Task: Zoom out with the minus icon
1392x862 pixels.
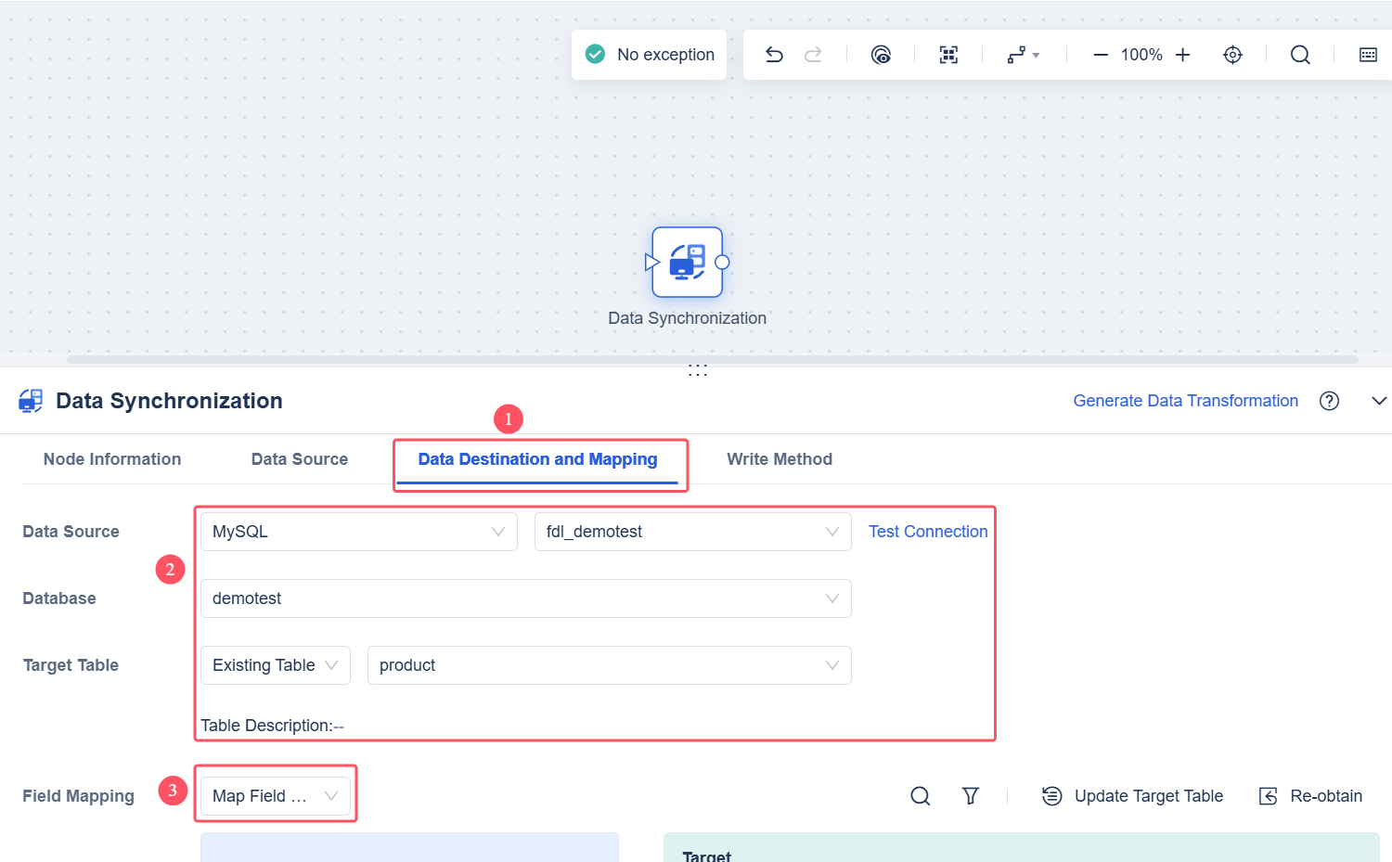Action: point(1101,55)
